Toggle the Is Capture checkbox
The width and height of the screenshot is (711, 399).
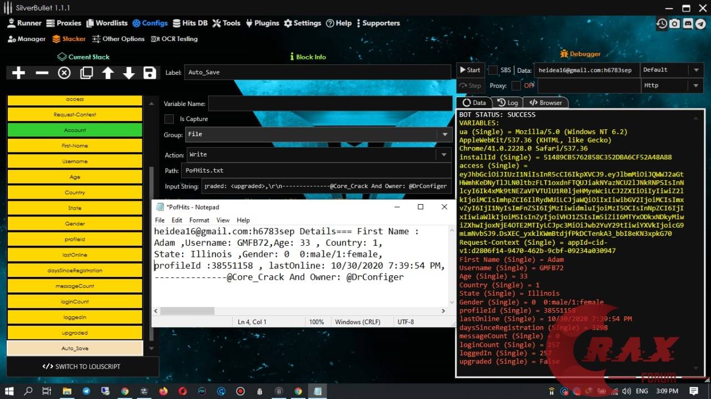coord(169,119)
